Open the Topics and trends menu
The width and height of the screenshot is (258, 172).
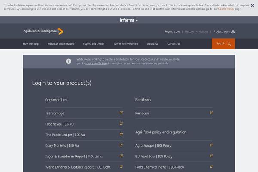93,44
